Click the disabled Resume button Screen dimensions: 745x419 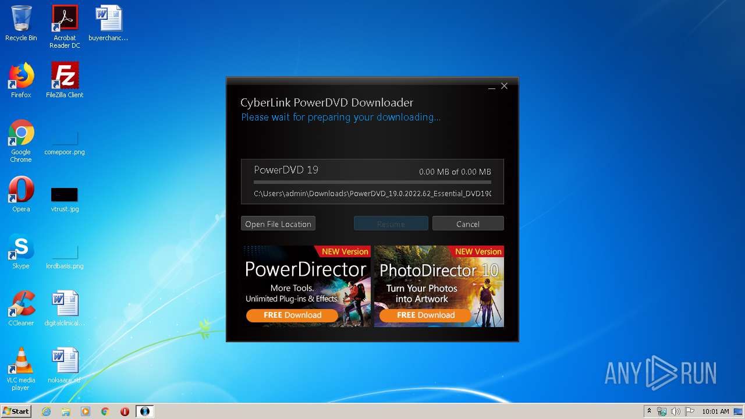tap(391, 224)
